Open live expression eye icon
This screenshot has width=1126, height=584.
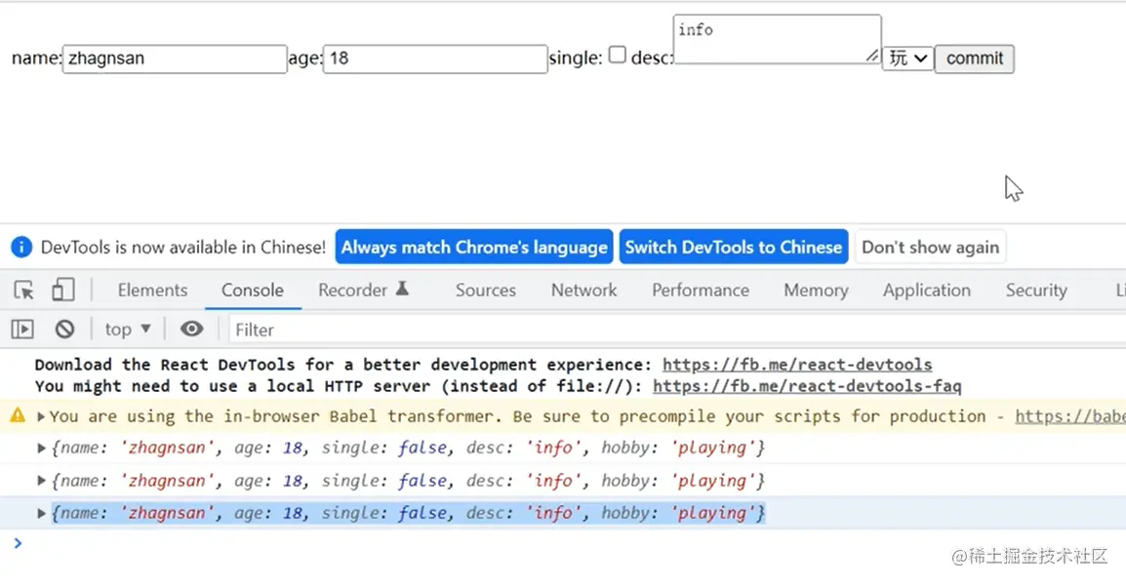pos(191,330)
